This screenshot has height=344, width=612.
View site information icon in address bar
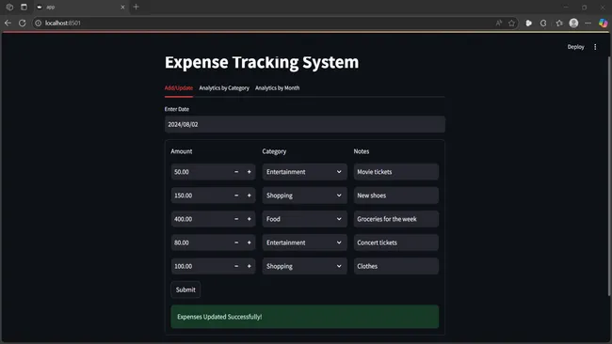pos(39,23)
